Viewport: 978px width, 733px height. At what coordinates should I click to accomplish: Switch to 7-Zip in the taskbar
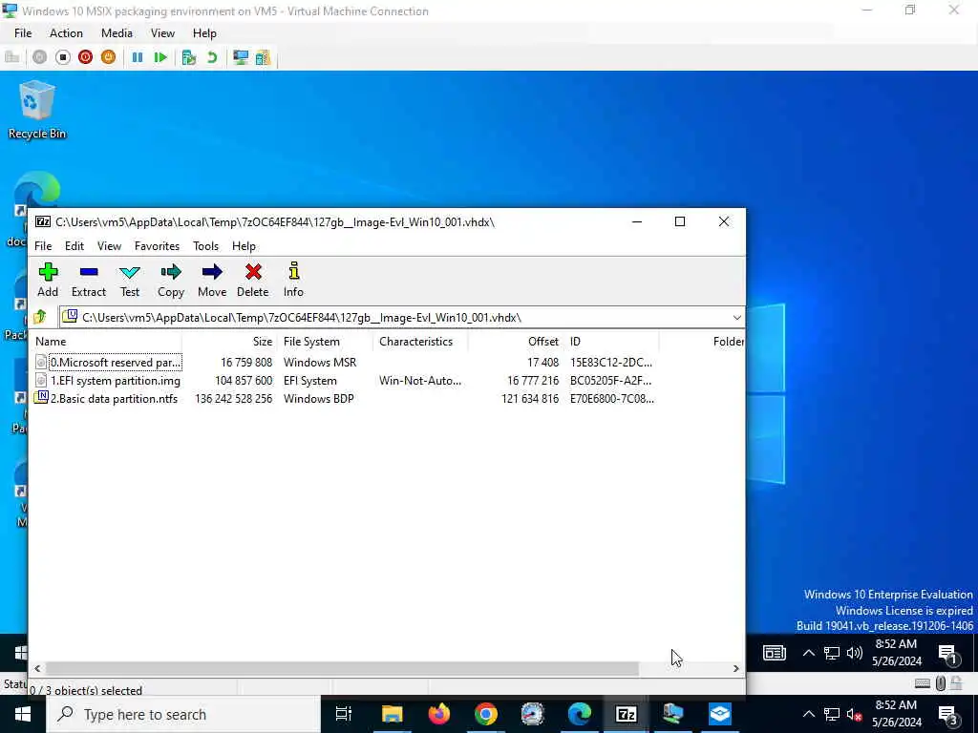[627, 714]
